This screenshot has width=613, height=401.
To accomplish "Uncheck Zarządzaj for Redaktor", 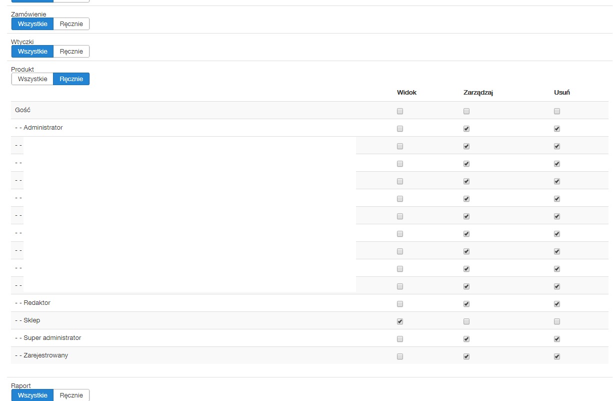I will click(466, 304).
